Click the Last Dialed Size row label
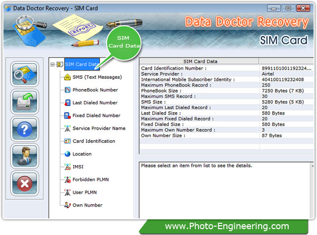Viewport: 317px width, 235px height. click(161, 113)
